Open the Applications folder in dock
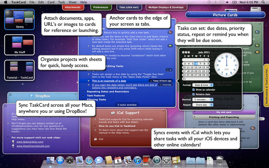 pos(191,161)
